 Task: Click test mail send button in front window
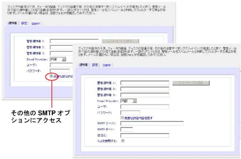(x=191, y=83)
